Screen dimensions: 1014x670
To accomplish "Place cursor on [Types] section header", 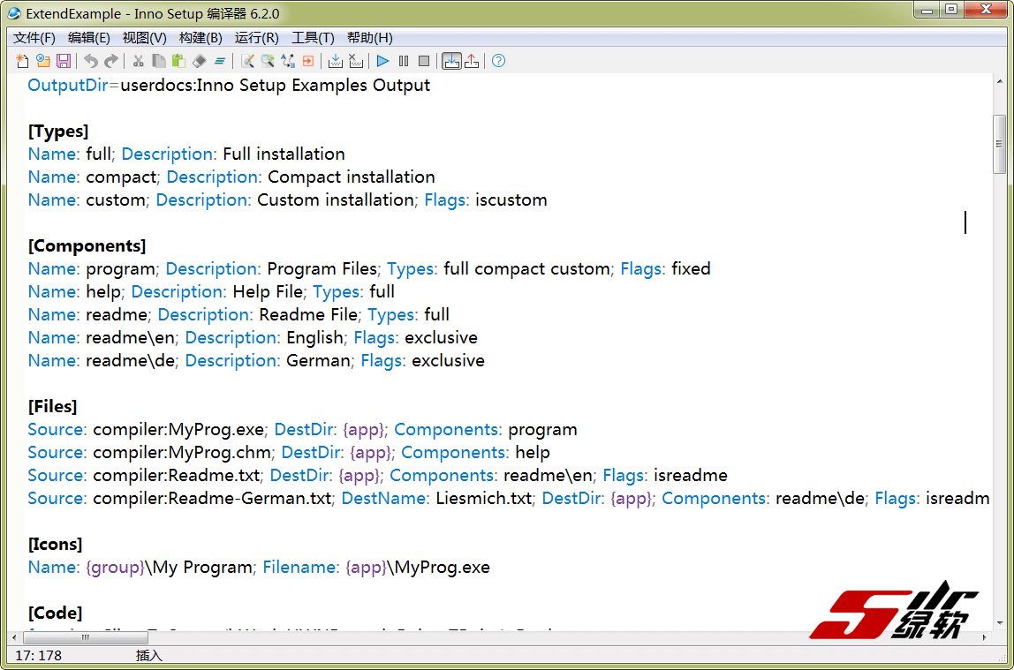I will tap(58, 132).
